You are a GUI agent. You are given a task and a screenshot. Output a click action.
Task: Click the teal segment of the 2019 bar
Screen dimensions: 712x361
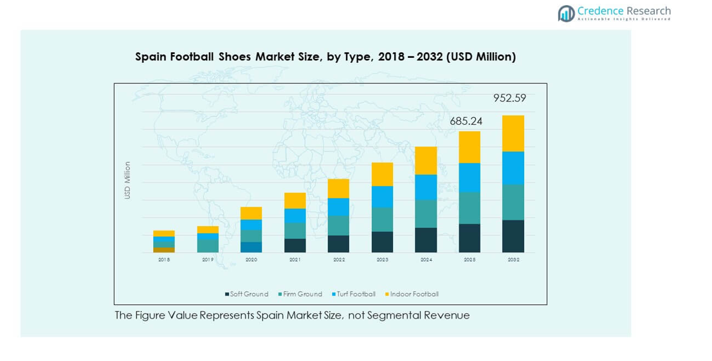[x=208, y=245]
